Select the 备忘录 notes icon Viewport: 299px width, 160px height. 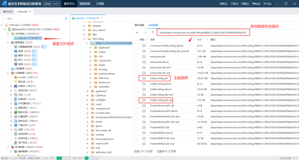(16, 82)
